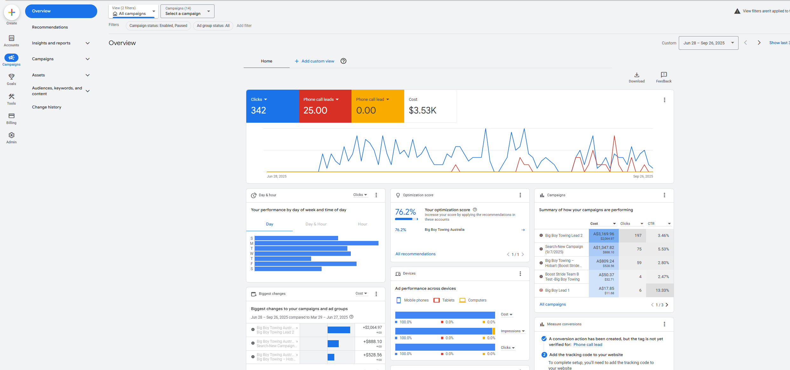The image size is (790, 370).
Task: Open the Devices card options menu
Action: coord(520,274)
